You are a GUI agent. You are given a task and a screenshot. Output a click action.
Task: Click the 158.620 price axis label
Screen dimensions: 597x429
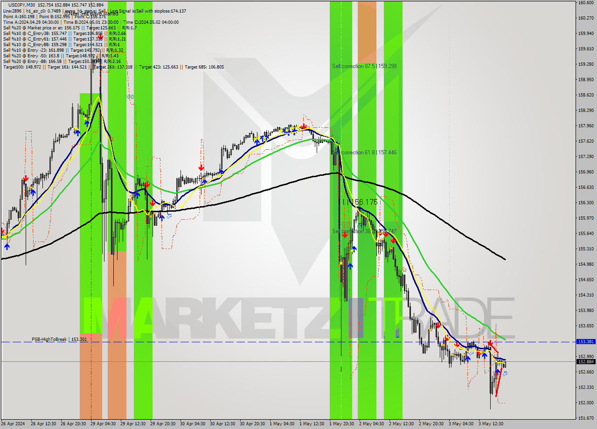pyautogui.click(x=586, y=95)
